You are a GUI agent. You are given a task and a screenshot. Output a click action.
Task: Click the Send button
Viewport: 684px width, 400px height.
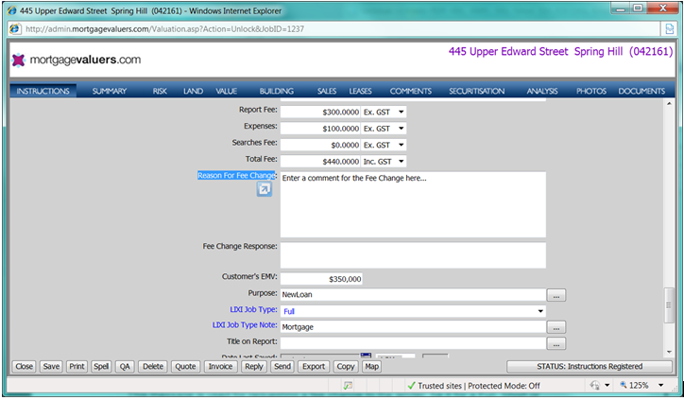(282, 366)
